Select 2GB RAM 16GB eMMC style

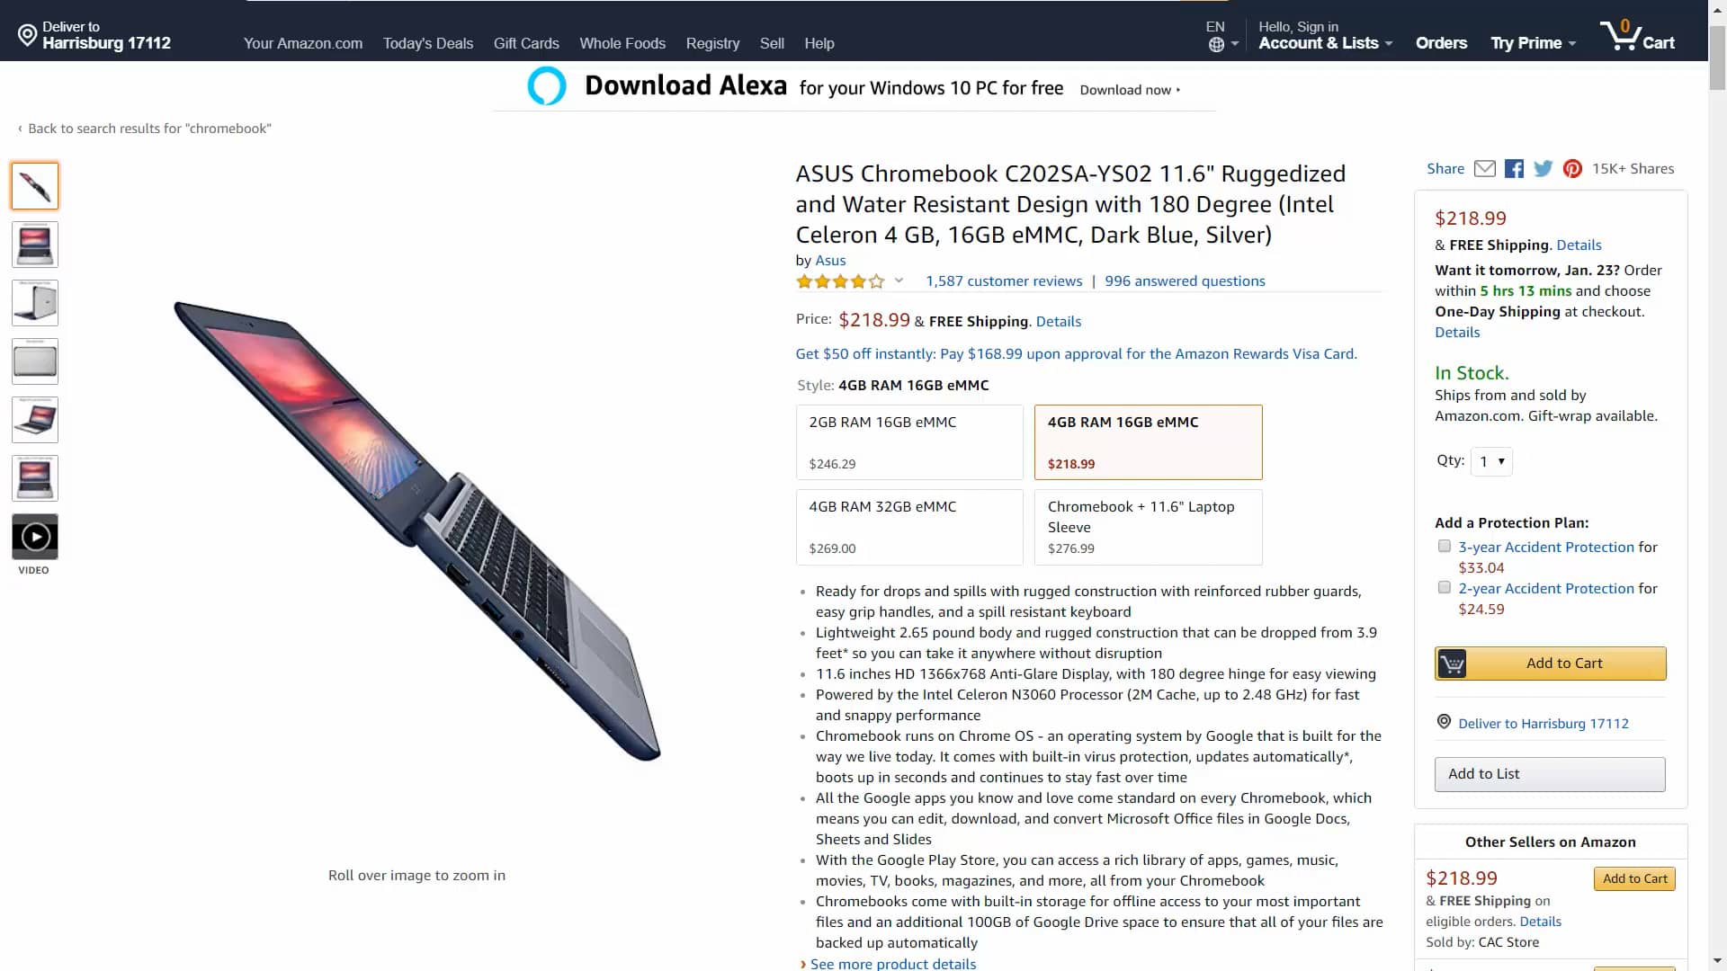point(908,441)
